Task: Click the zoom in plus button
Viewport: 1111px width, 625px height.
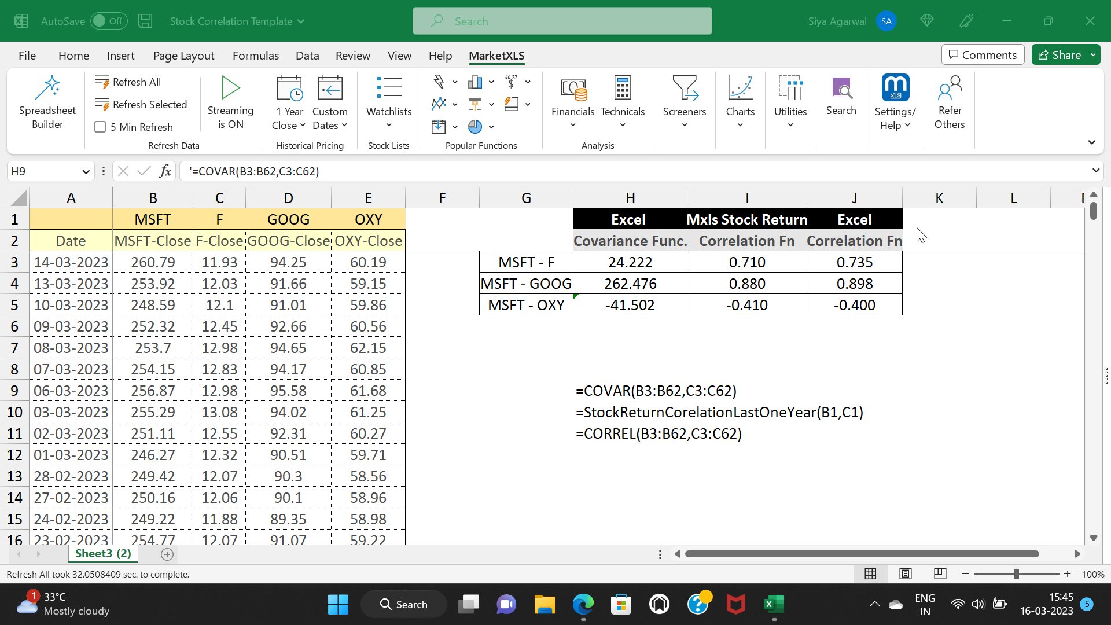Action: (x=1067, y=574)
